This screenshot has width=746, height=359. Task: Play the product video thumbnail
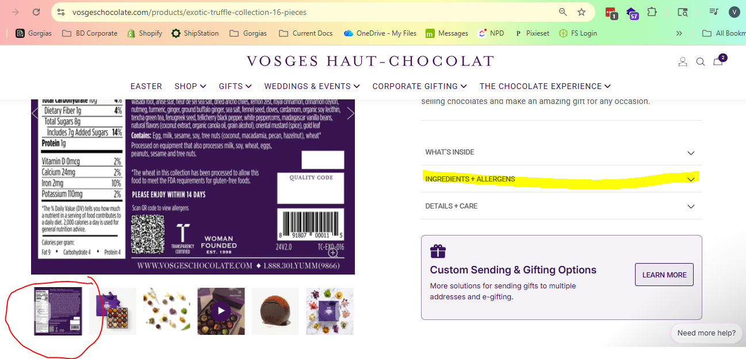click(221, 311)
